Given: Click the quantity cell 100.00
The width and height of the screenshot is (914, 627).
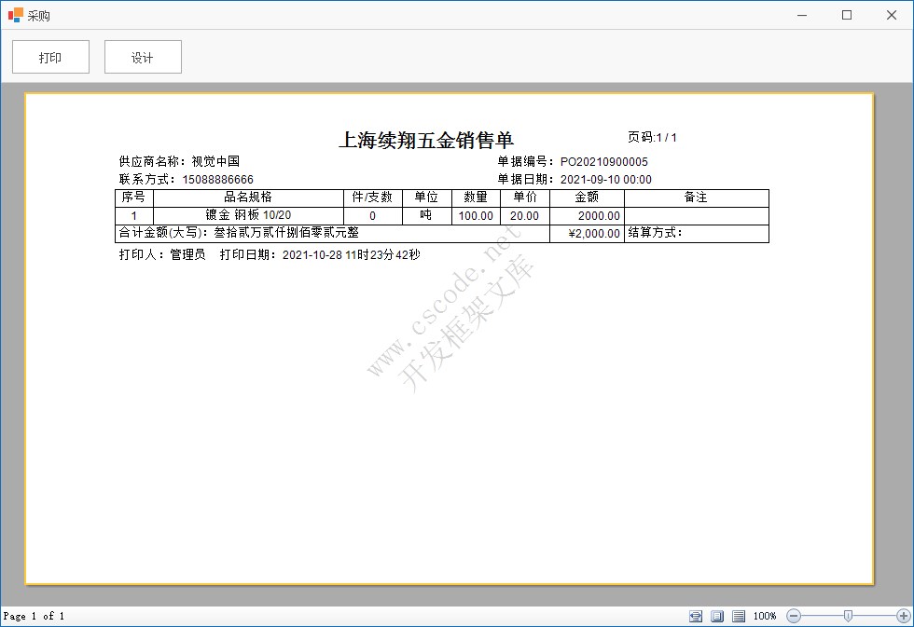Looking at the screenshot, I should coord(476,216).
